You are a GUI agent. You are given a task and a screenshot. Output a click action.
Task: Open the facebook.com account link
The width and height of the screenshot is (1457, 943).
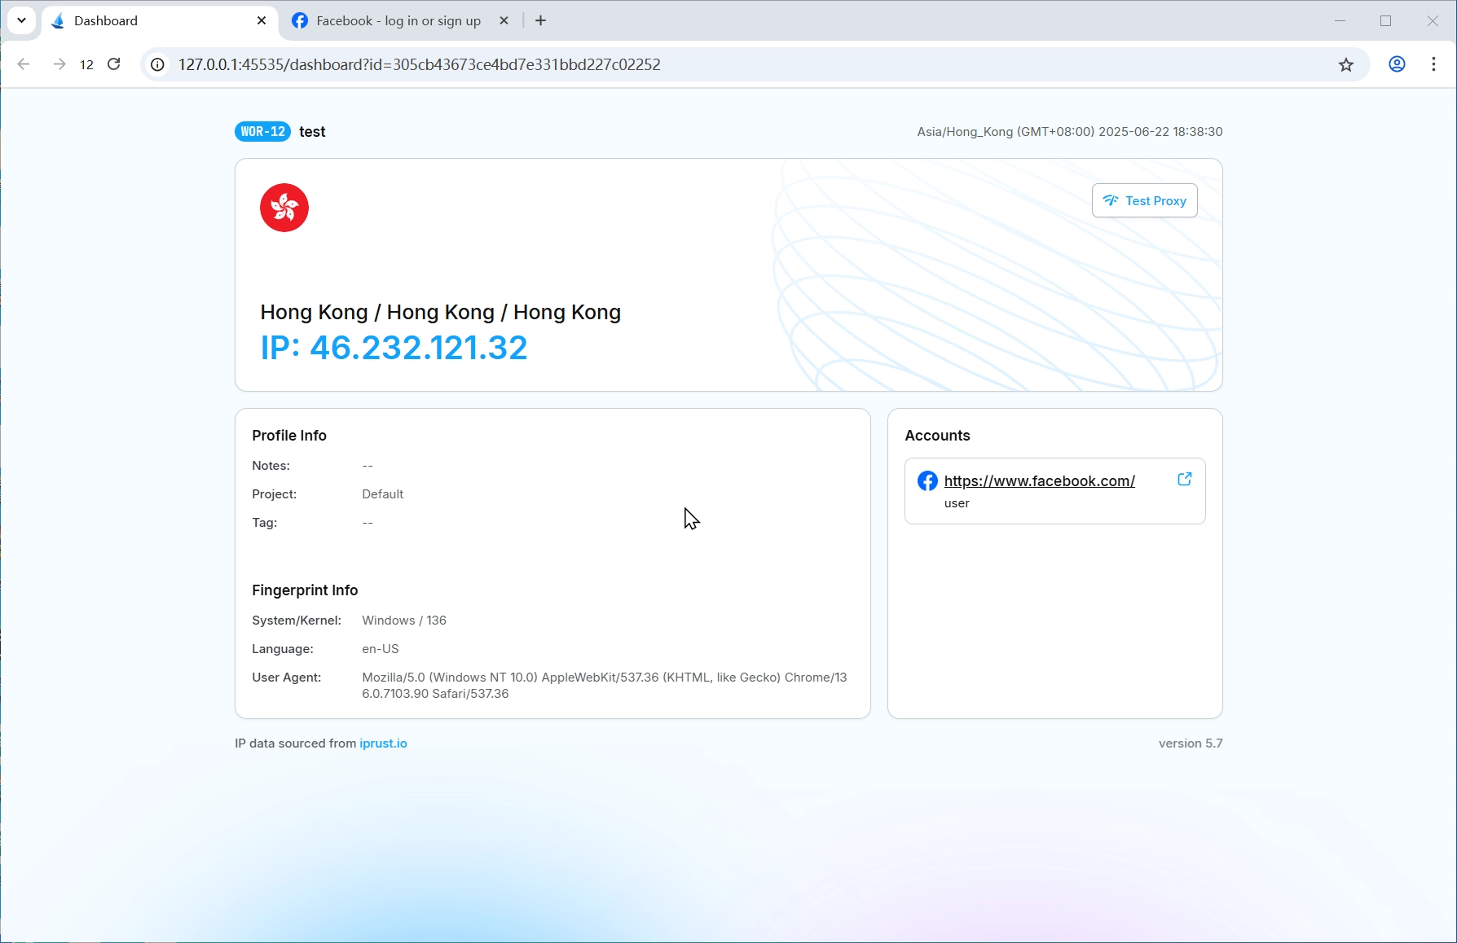tap(1039, 481)
